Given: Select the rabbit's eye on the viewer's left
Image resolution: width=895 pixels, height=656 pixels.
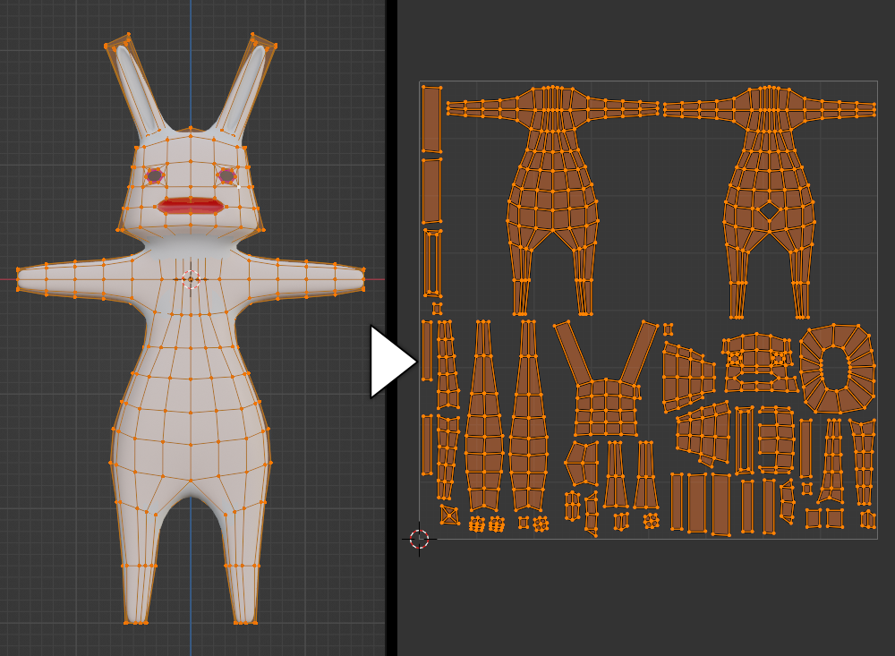Looking at the screenshot, I should point(155,175).
